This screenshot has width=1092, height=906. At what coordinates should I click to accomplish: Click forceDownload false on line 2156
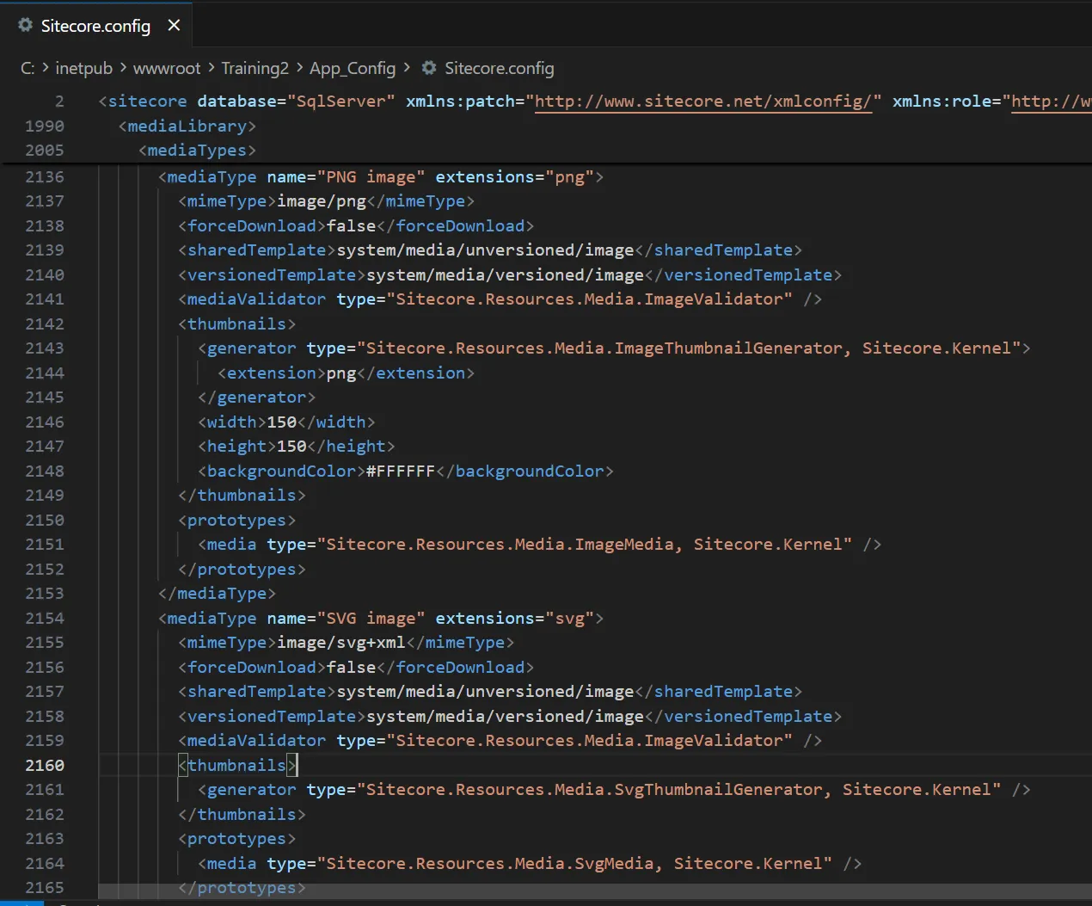point(352,667)
